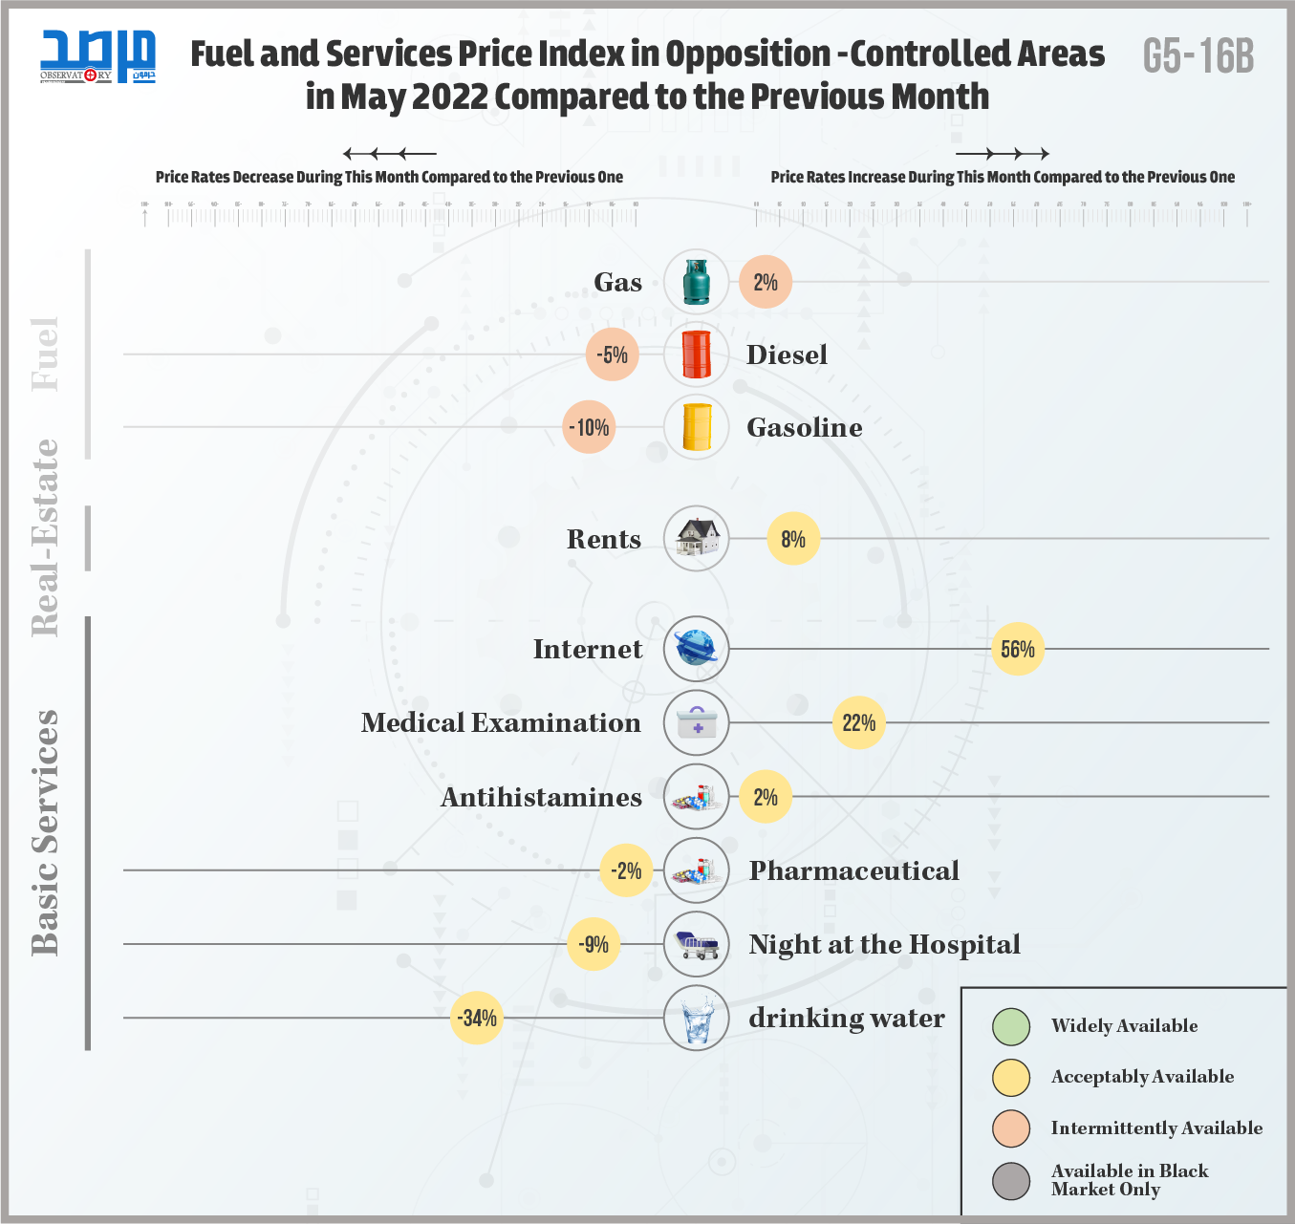
Task: Select the Internet globe icon
Action: 697,649
